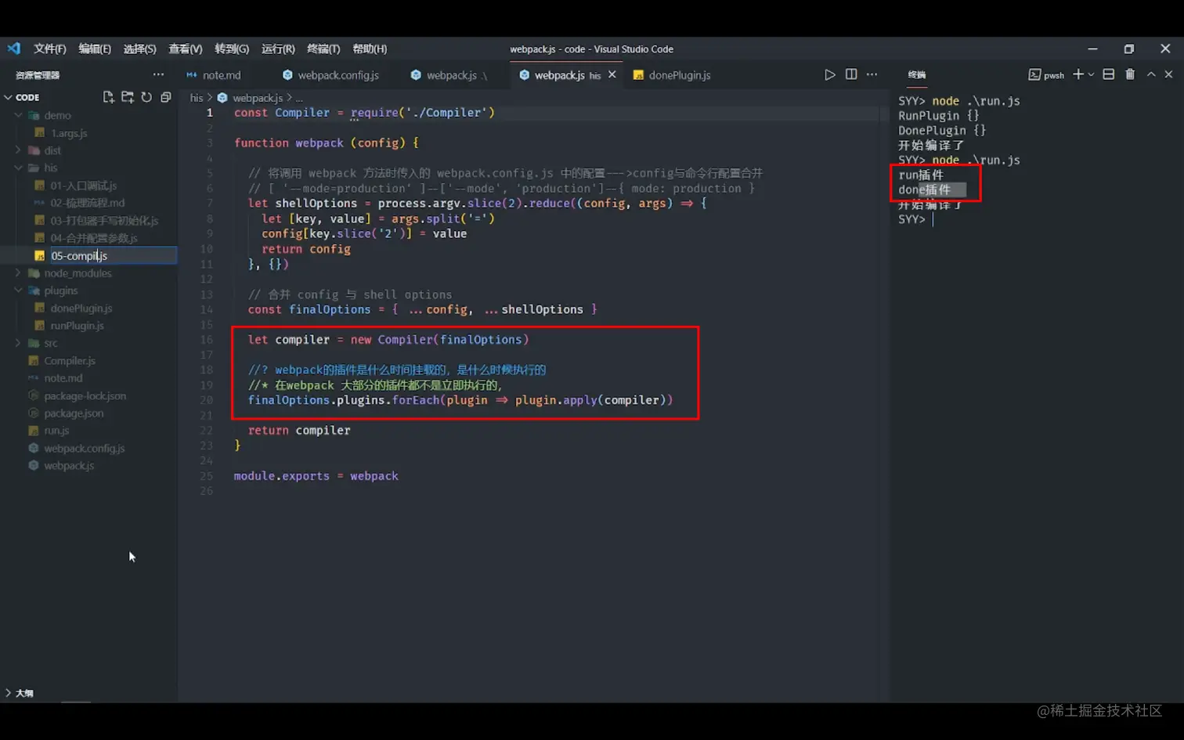Split the editor to the right
This screenshot has width=1184, height=740.
tap(851, 74)
